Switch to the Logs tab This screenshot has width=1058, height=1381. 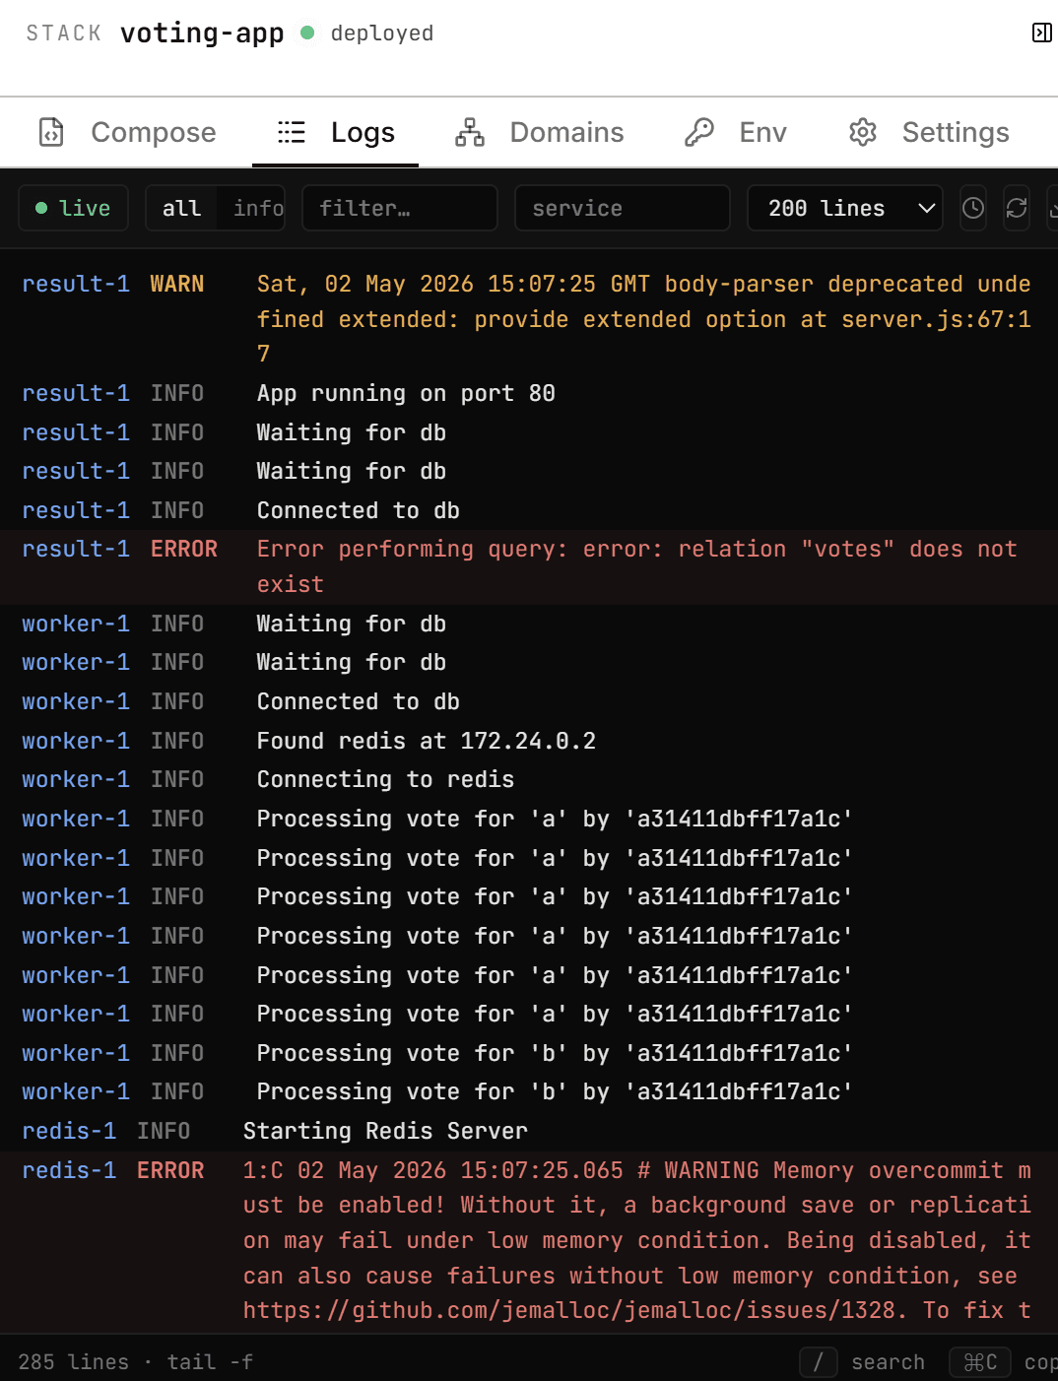(x=336, y=132)
